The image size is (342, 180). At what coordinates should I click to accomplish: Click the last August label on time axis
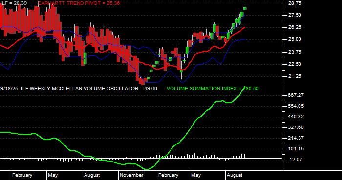[x=235, y=175]
